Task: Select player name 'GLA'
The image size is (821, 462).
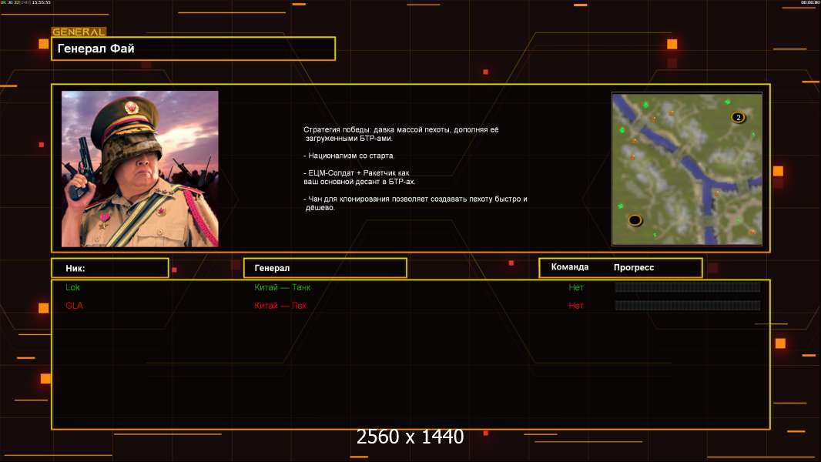Action: click(x=75, y=306)
